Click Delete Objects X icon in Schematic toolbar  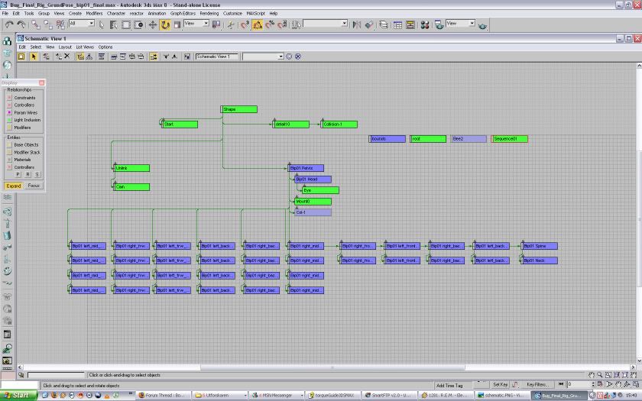[x=67, y=57]
